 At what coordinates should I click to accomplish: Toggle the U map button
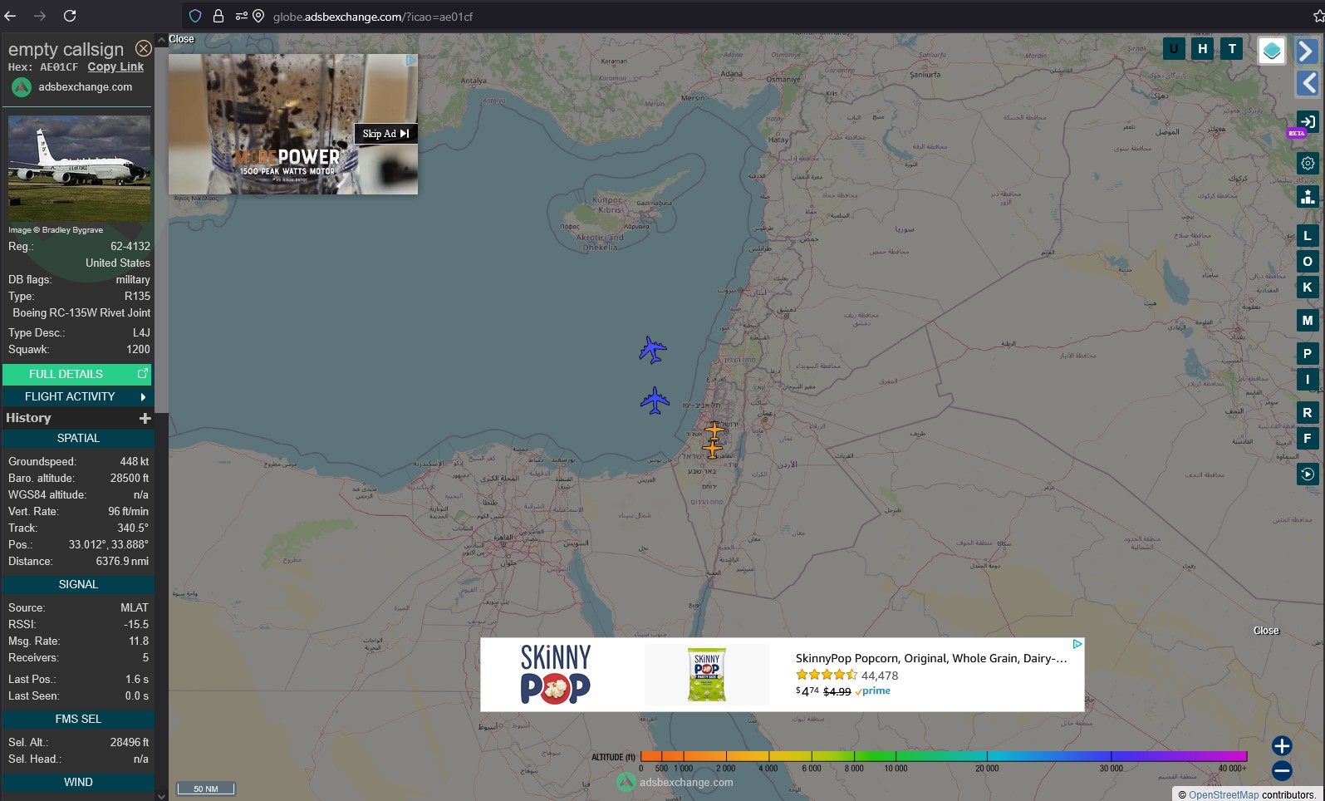point(1174,49)
